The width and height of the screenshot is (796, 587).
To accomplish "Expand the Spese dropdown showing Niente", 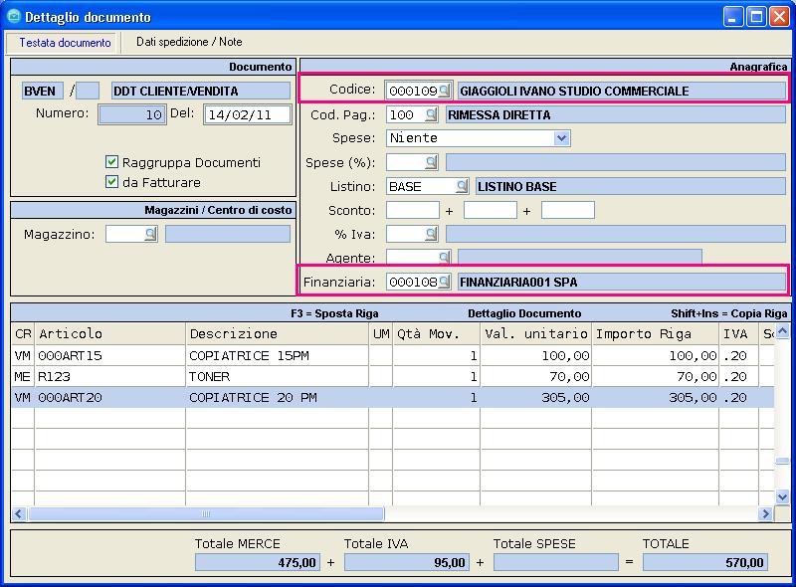I will point(561,138).
